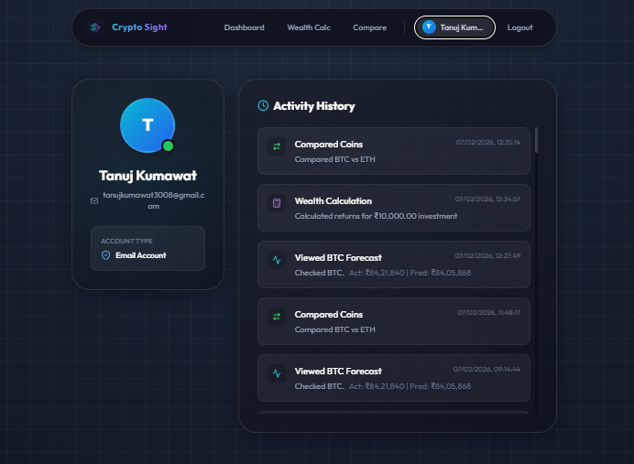
Task: Click the timestamp 07/02/2026, 11:48:17
Action: click(489, 313)
